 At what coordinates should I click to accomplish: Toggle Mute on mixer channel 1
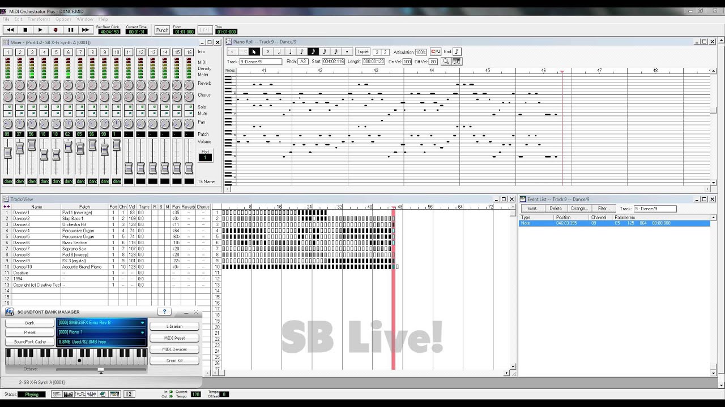(x=8, y=114)
